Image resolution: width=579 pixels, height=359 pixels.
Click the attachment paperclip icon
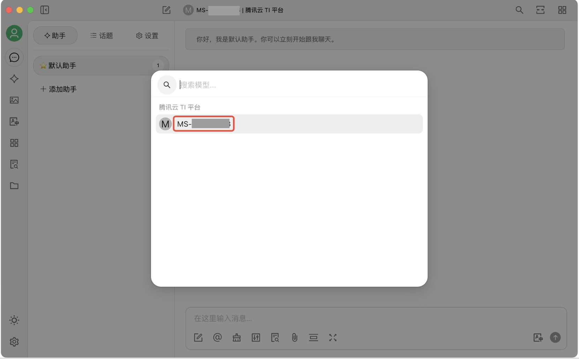[295, 338]
